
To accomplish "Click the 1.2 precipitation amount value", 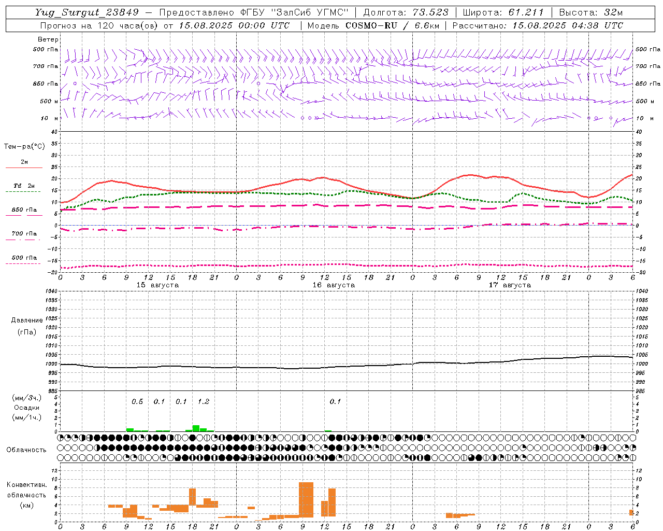I will pos(204,402).
